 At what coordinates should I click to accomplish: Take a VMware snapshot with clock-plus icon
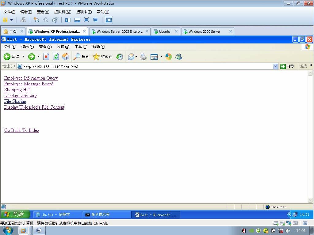[x=36, y=20]
